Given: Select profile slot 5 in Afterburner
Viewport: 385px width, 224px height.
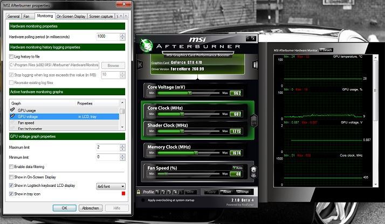Looking at the screenshot, I should point(182,192).
